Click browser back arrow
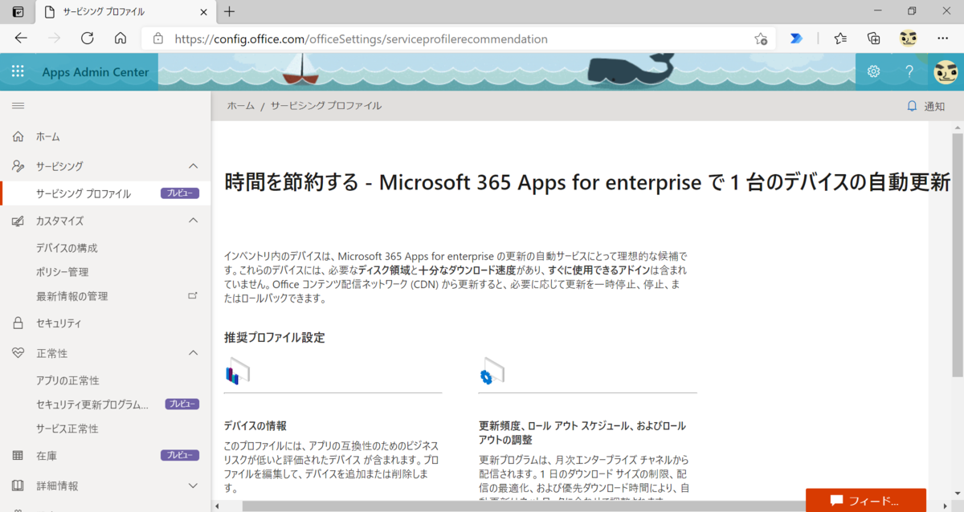This screenshot has width=964, height=512. (x=21, y=39)
